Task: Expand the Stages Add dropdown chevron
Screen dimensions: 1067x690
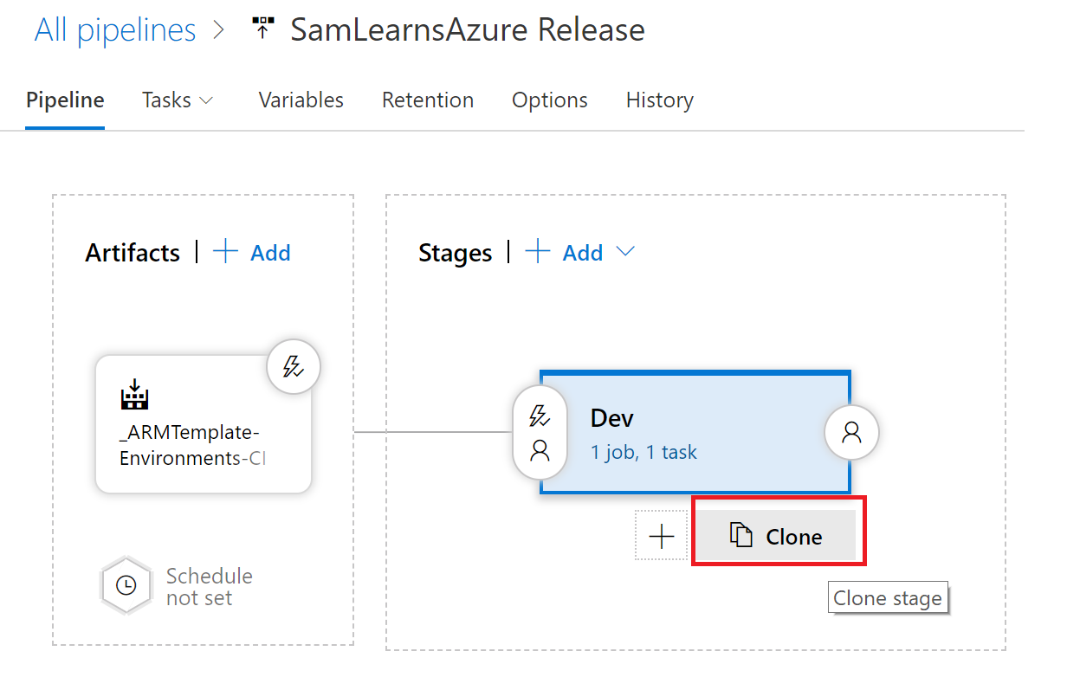Action: 625,252
